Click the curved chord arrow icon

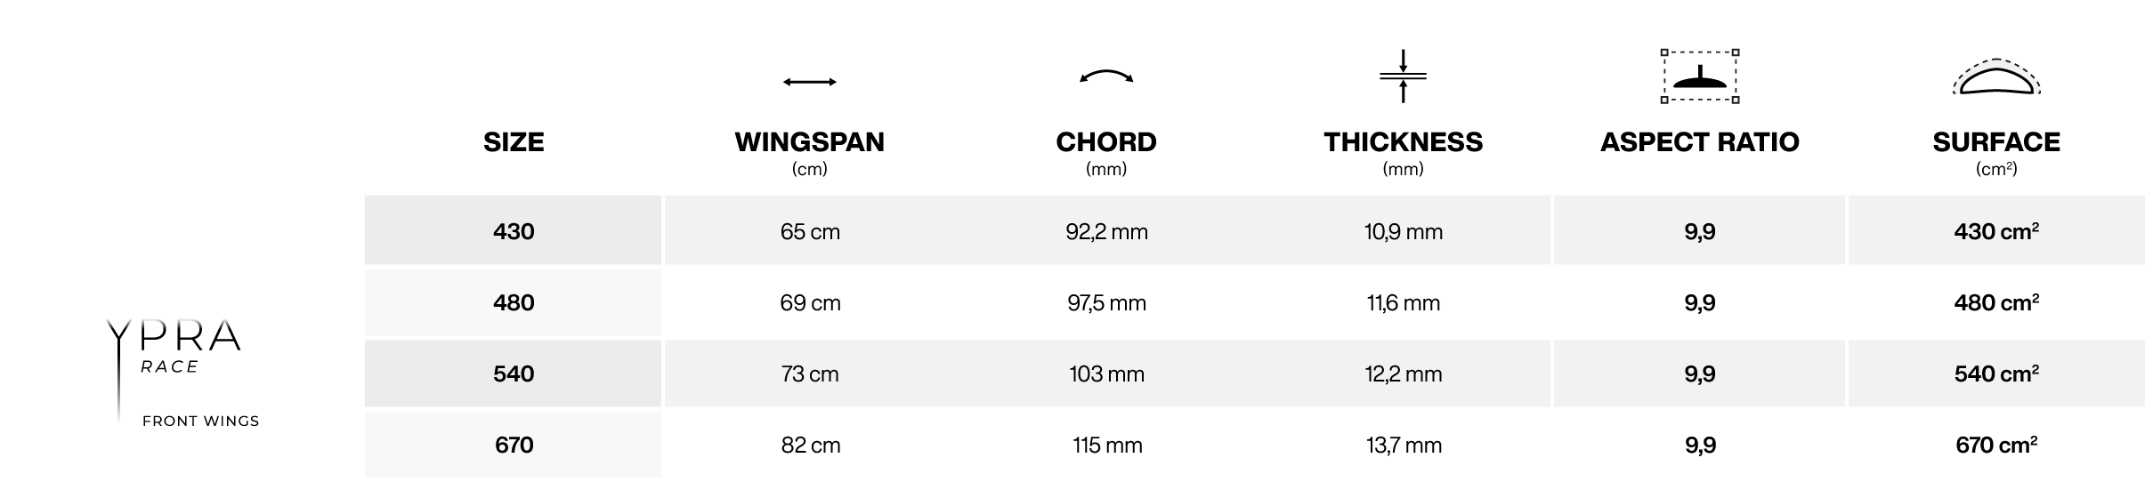click(x=1106, y=76)
